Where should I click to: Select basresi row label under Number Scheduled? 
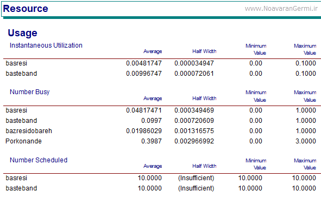click(x=16, y=178)
